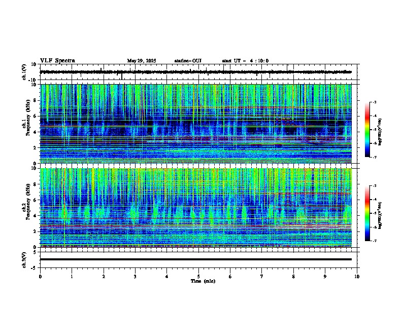Click the ch.2 spectrogram color bar
The width and height of the screenshot is (402, 310).
pos(367,213)
